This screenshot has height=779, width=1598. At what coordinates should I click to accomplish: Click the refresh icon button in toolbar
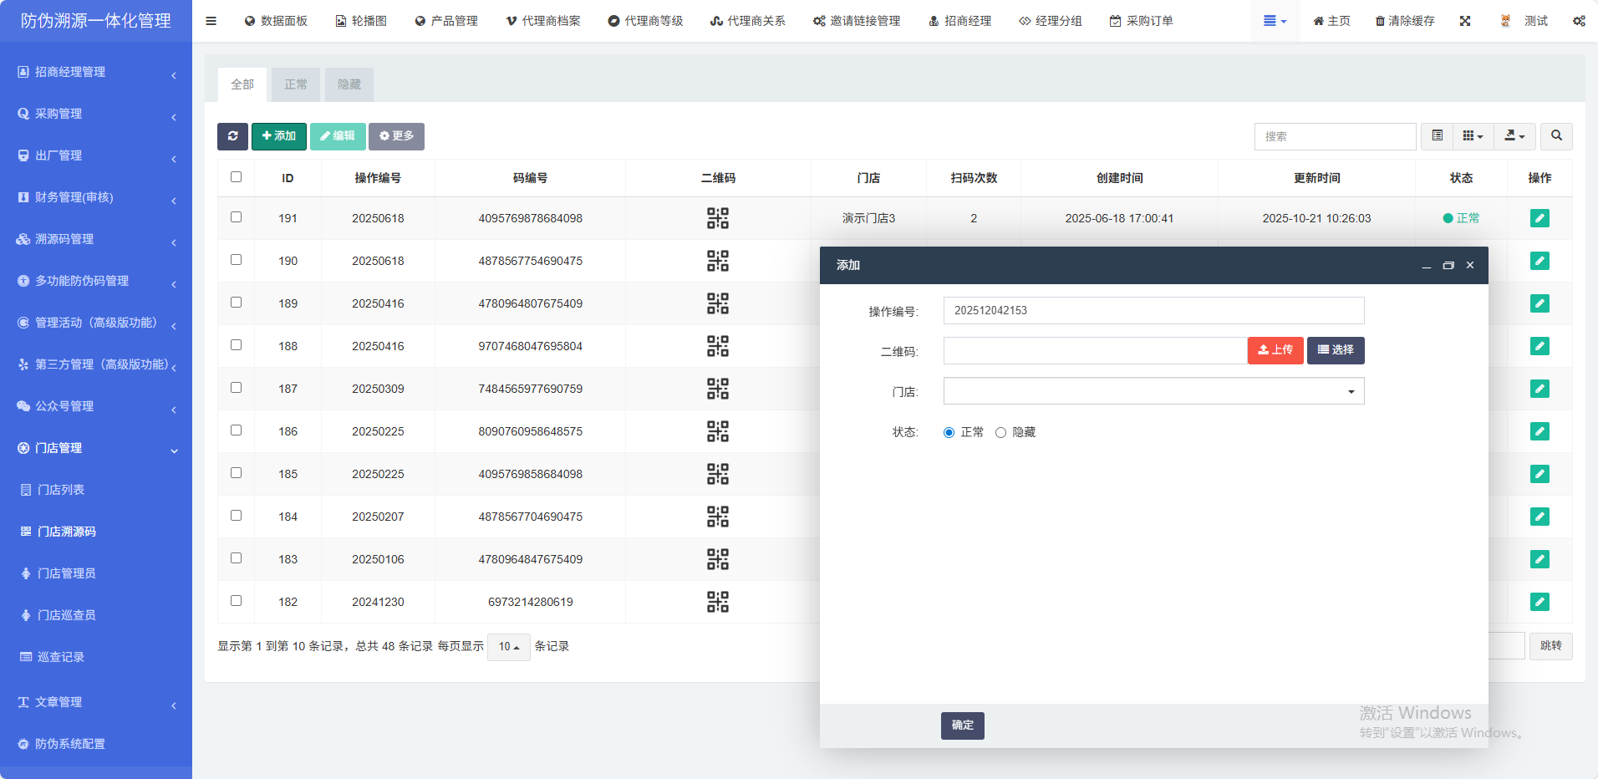point(232,136)
